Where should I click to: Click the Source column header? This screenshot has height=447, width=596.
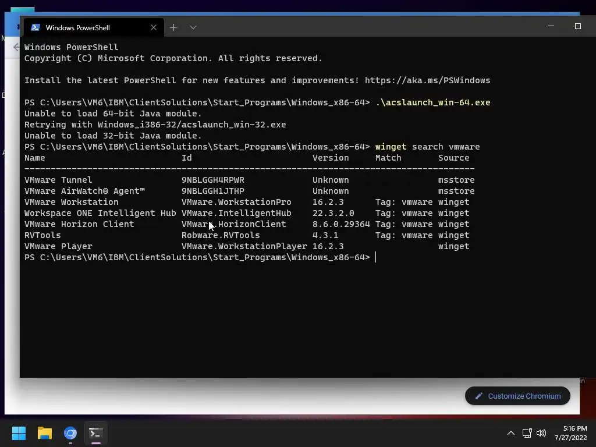(454, 158)
